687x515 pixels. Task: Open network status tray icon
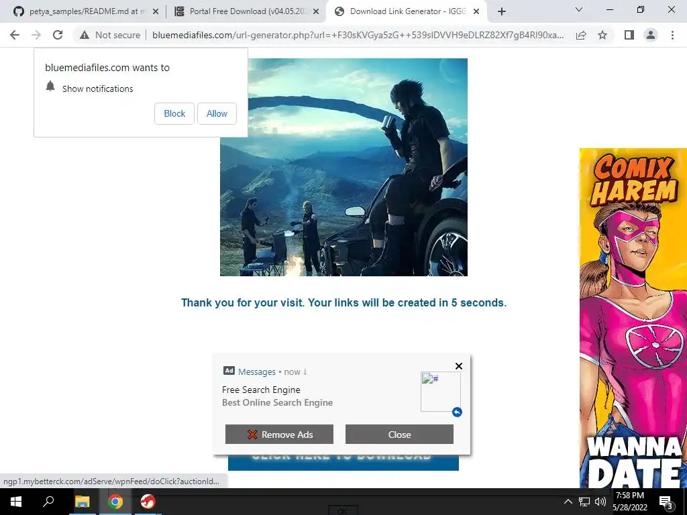[x=584, y=502]
